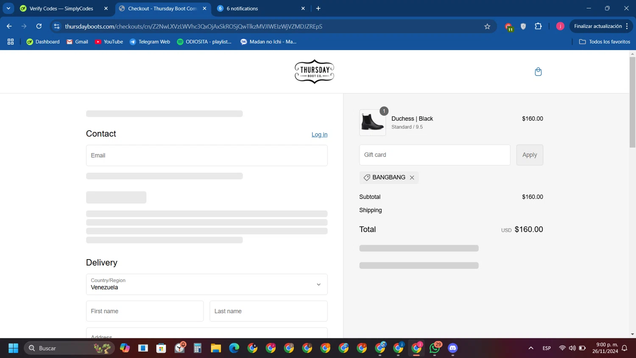Click the Duchess | Black product name
This screenshot has height=358, width=636.
point(412,119)
